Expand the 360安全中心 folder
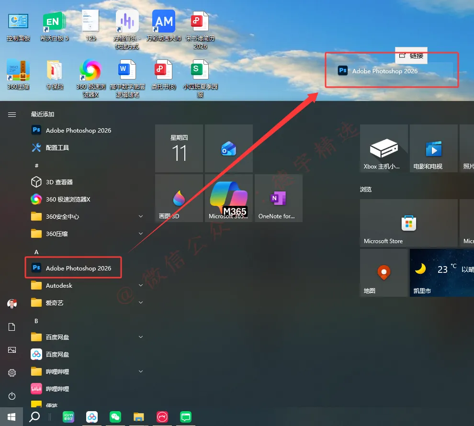 86,216
